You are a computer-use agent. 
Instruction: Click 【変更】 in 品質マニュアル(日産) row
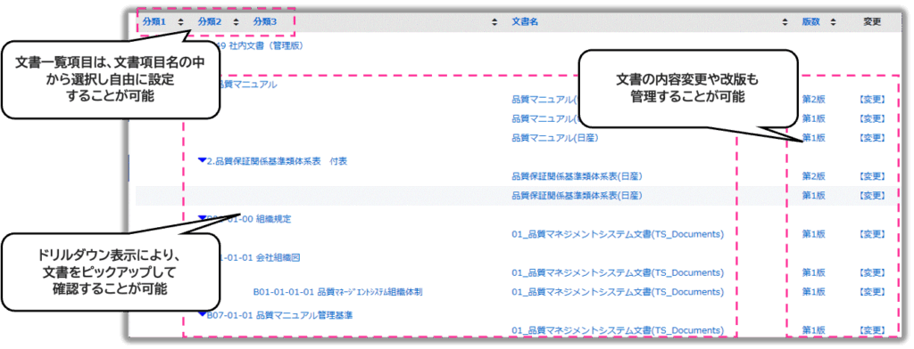click(x=873, y=138)
